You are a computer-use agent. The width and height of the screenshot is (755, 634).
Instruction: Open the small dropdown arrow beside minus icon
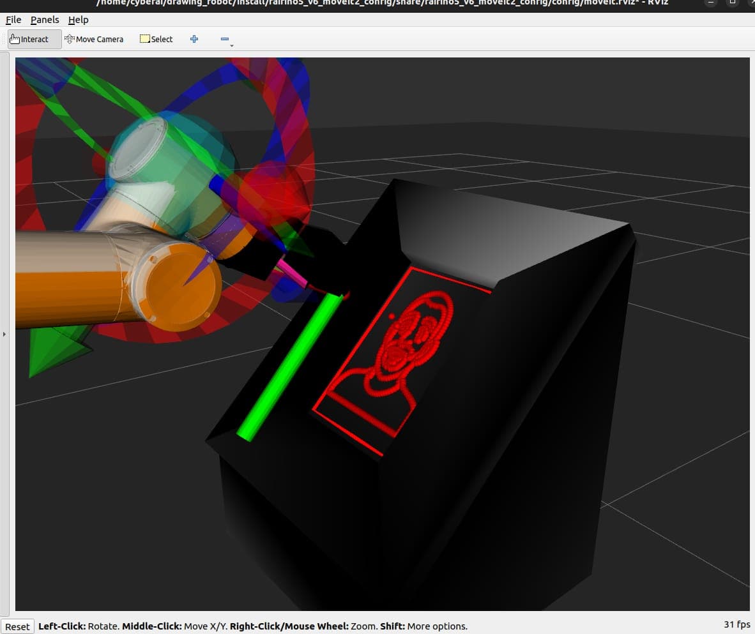232,46
